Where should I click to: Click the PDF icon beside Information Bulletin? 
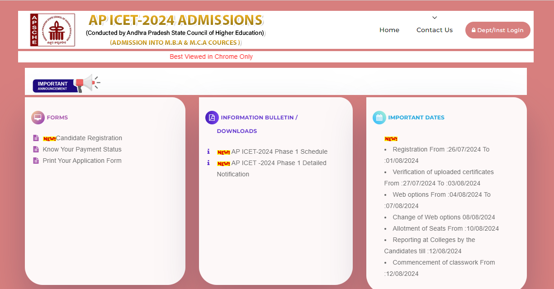[x=212, y=118]
